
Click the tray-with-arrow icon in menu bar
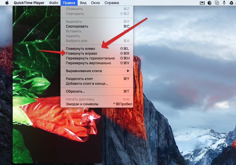point(202,3)
